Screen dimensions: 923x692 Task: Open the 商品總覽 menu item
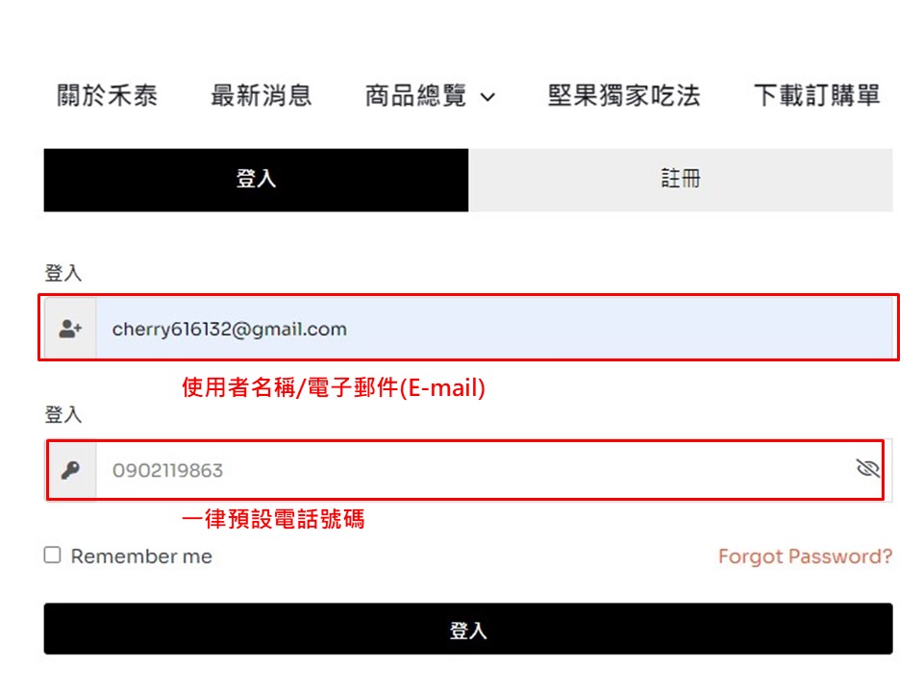415,96
